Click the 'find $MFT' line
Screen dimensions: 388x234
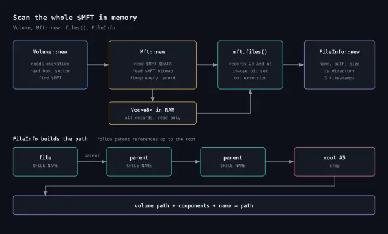[50, 78]
